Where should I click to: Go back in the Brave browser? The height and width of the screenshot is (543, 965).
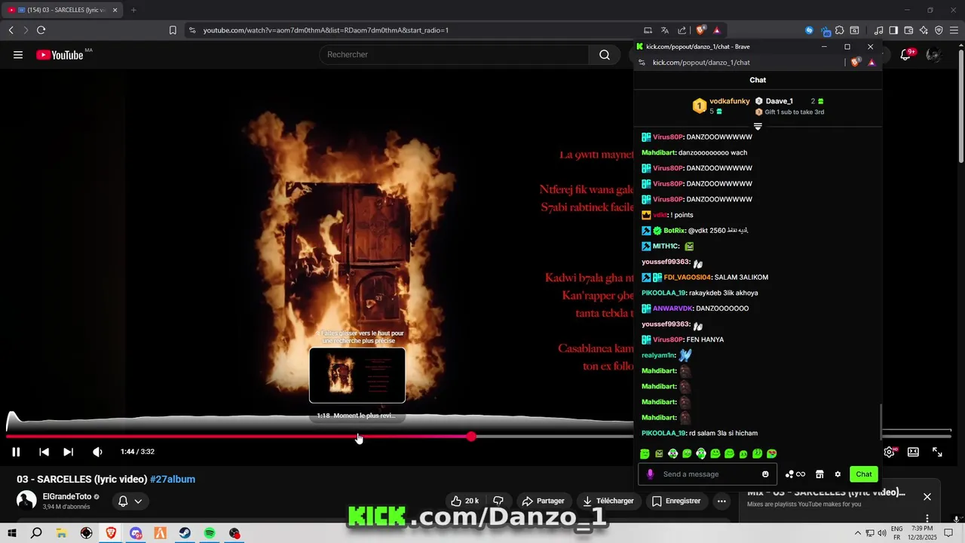pos(11,30)
